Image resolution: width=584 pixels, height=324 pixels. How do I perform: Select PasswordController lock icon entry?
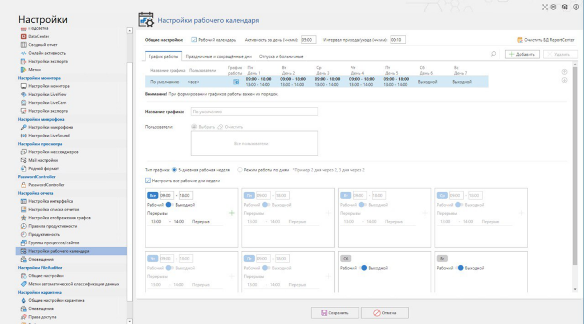click(24, 185)
